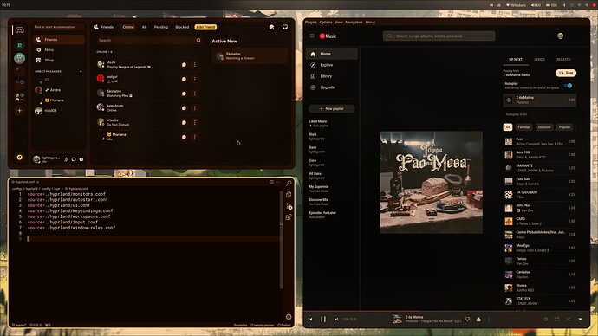Viewport: 598px width, 336px height.
Task: Like the song with thumbs up
Action: pos(478,320)
